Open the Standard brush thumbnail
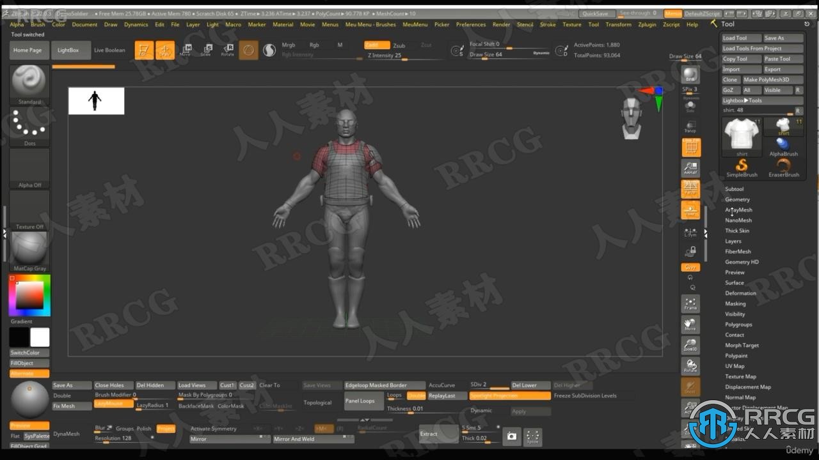The image size is (819, 460). click(x=29, y=84)
